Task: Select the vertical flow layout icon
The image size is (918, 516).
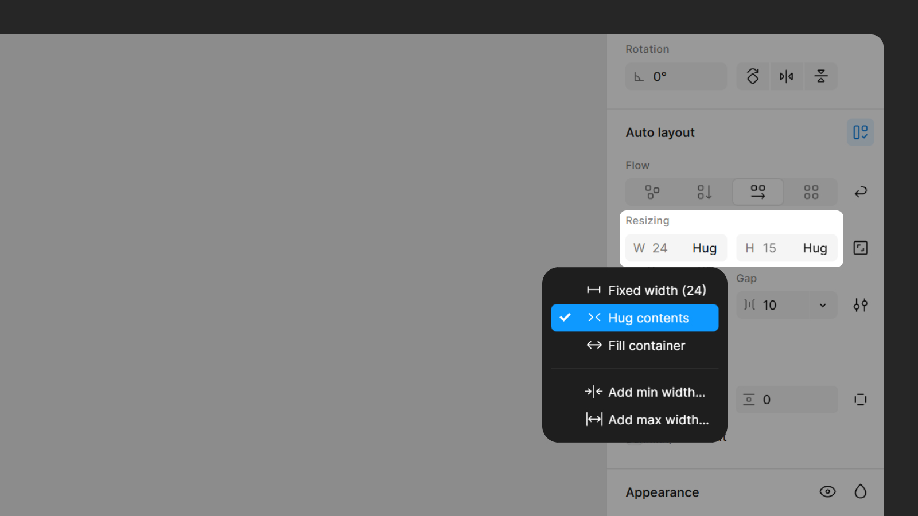Action: click(705, 191)
